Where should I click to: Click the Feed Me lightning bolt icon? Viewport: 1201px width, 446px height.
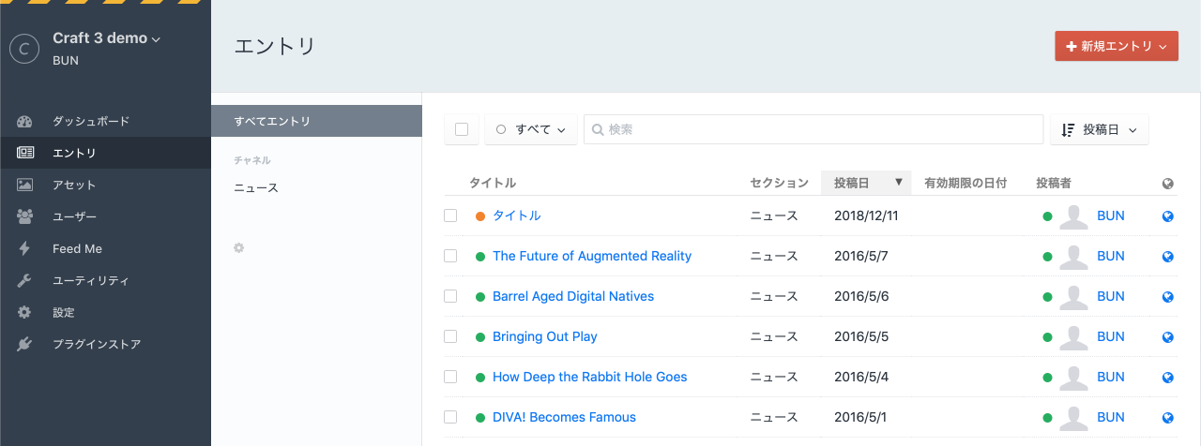pos(25,248)
